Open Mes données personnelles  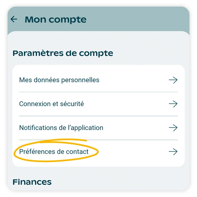59,80
